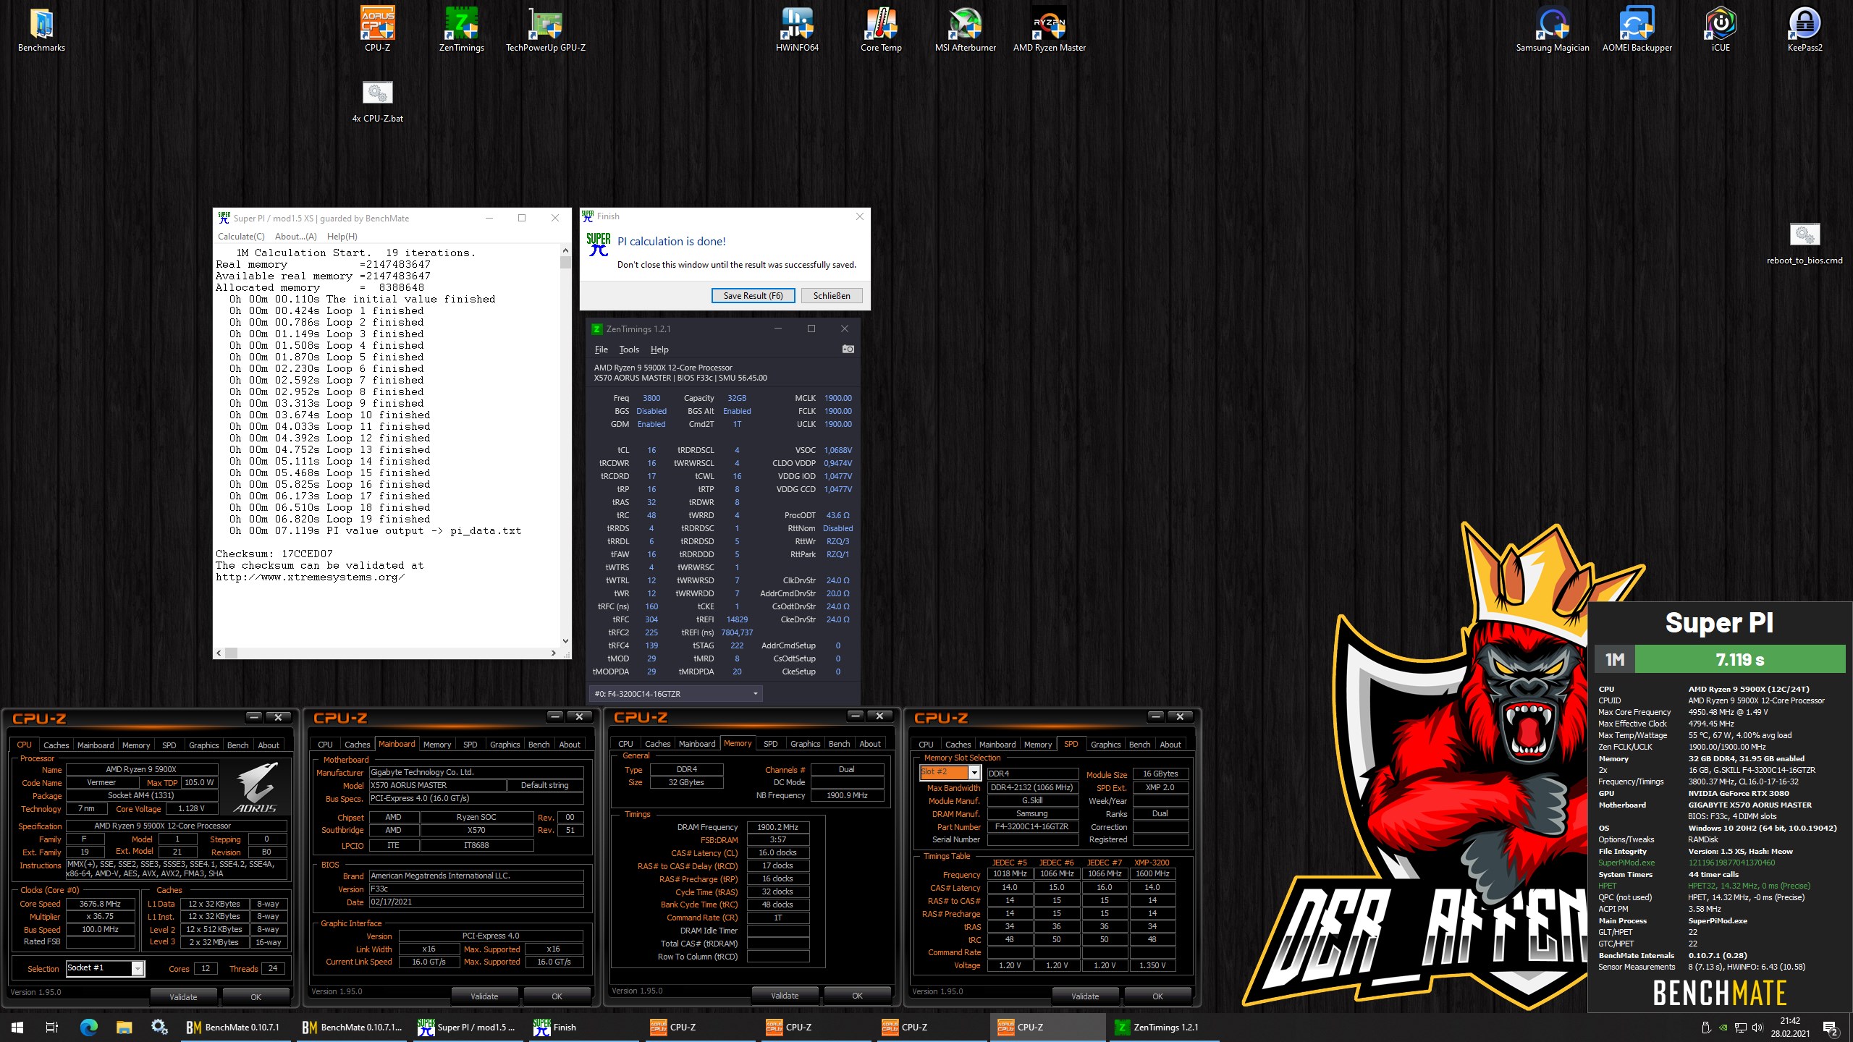Click OK in the Mainboard CPU-Z window
This screenshot has height=1042, width=1853.
coord(557,996)
